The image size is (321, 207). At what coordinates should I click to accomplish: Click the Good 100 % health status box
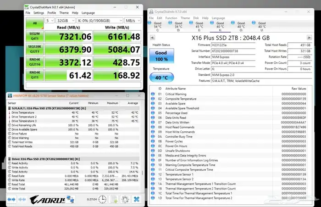161,56
